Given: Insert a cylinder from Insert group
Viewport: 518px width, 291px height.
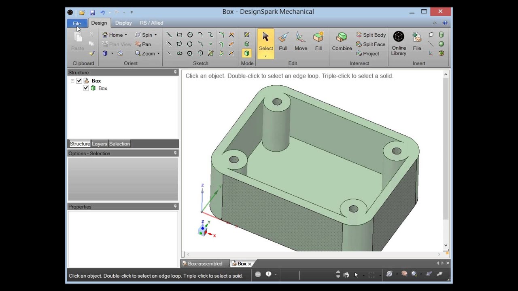Looking at the screenshot, I should tap(442, 35).
